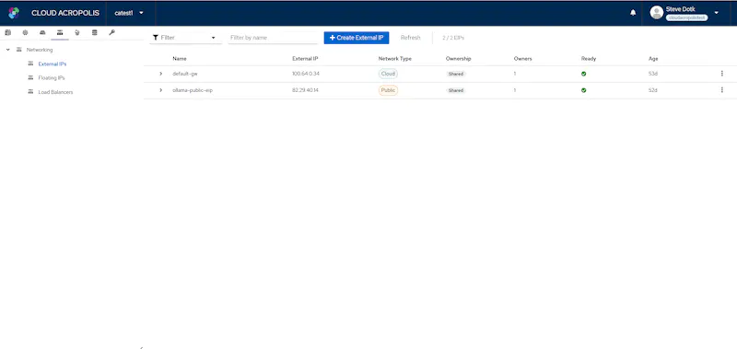The width and height of the screenshot is (737, 349).
Task: Click the Networking node's network icon
Action: [18, 50]
